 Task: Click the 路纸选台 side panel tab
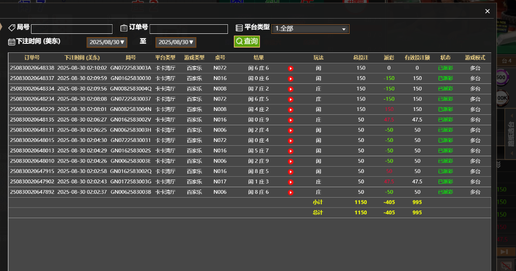[x=510, y=134]
